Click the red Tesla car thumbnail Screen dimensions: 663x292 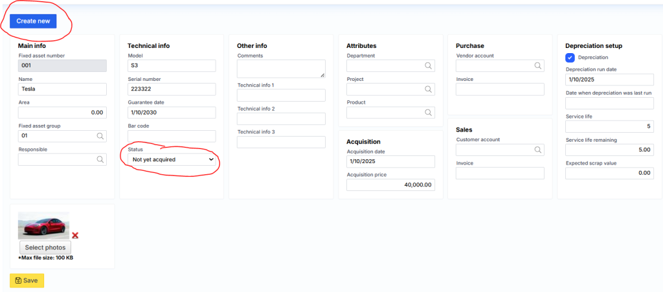[x=43, y=226]
